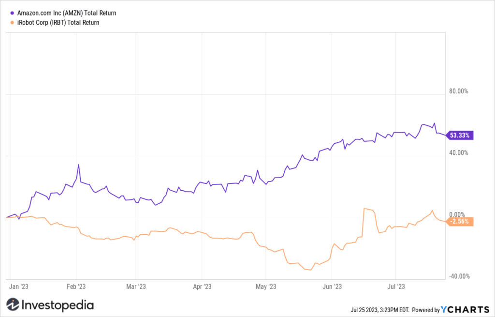This screenshot has height=317, width=495.
Task: Click the YCharts logo
Action: pos(465,309)
